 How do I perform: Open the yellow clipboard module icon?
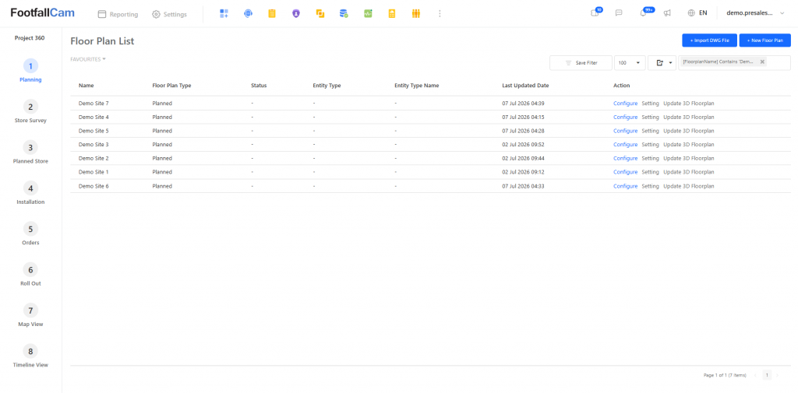point(272,14)
